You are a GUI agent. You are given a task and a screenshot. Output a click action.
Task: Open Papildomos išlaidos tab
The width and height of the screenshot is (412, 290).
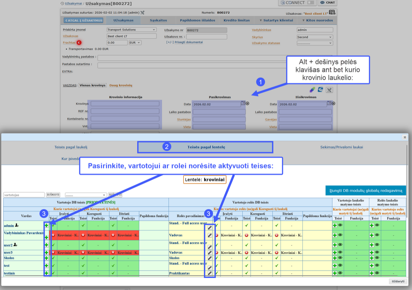[198, 20]
